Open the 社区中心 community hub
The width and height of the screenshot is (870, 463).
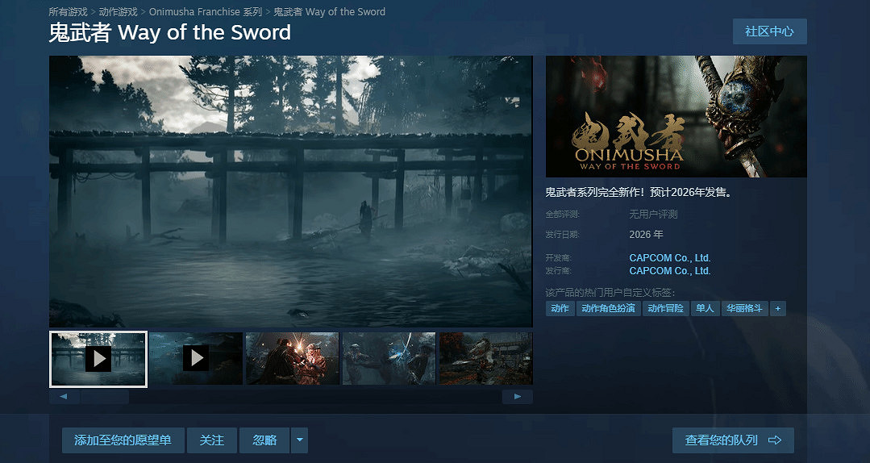click(x=769, y=31)
